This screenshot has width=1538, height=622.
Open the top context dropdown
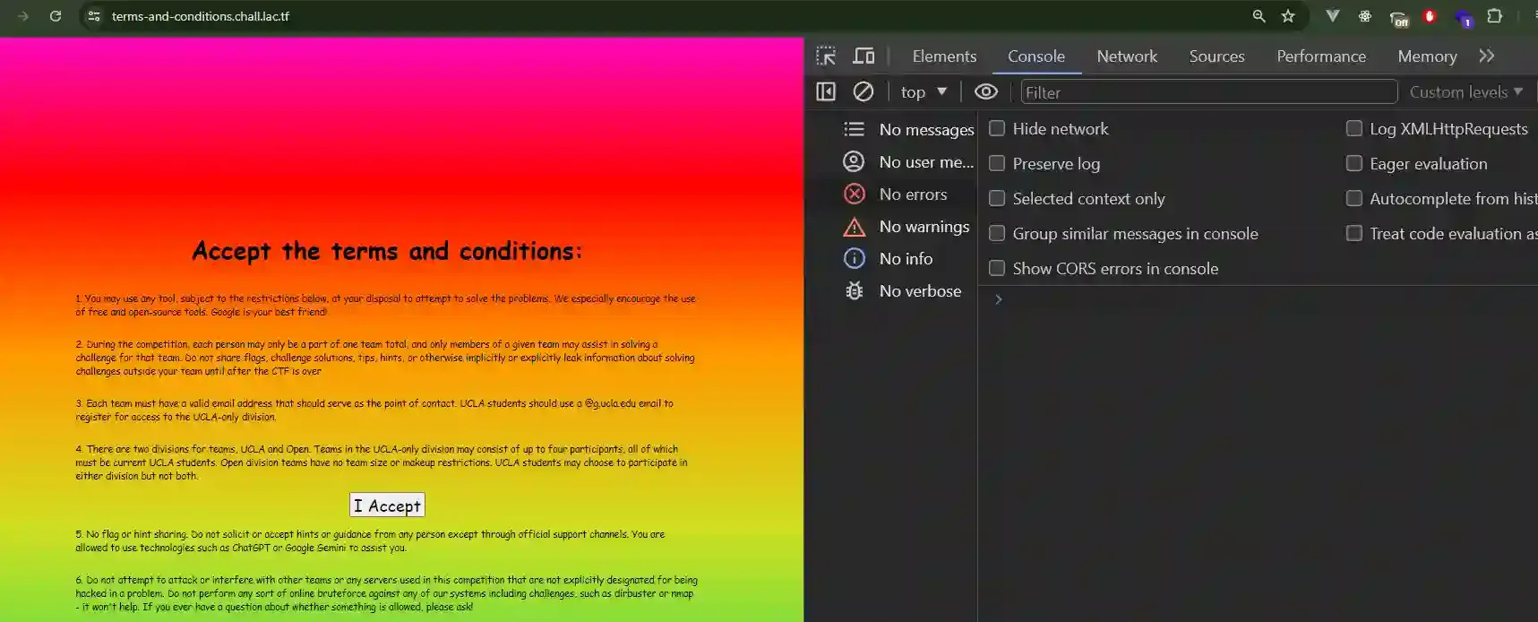pyautogui.click(x=924, y=91)
